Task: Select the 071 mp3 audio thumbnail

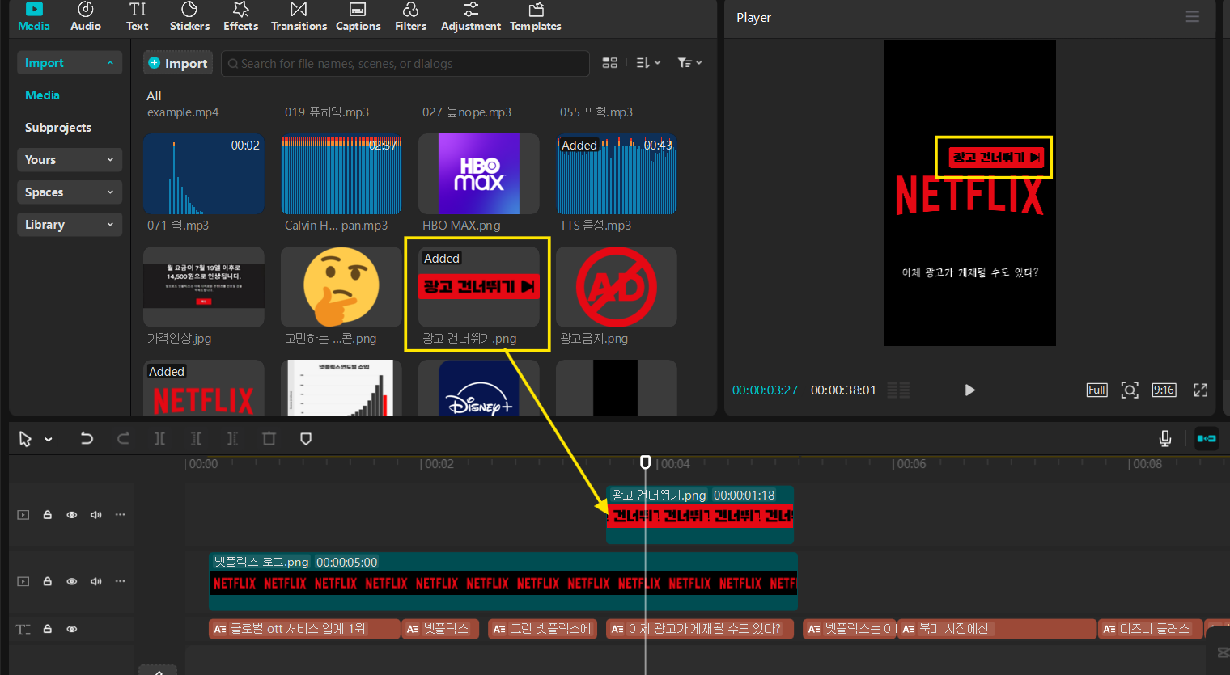Action: [204, 174]
